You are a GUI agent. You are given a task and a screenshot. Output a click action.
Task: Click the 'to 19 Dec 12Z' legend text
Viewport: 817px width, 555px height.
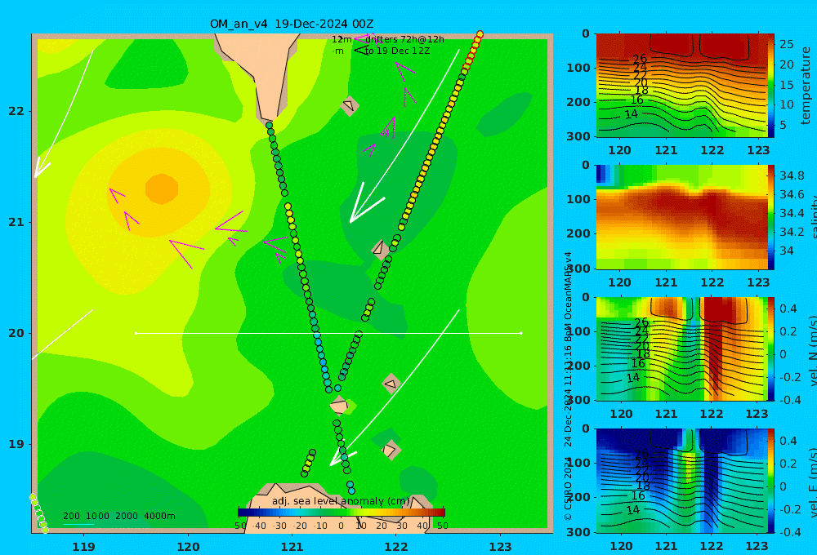[x=397, y=51]
